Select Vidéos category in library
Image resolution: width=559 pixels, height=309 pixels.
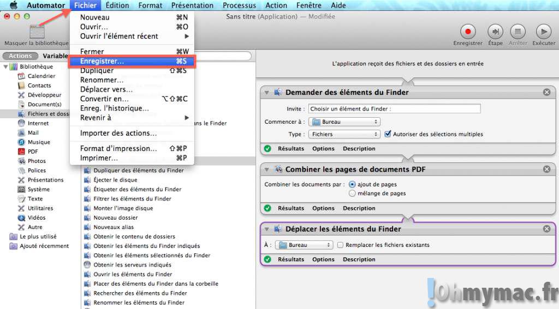37,217
